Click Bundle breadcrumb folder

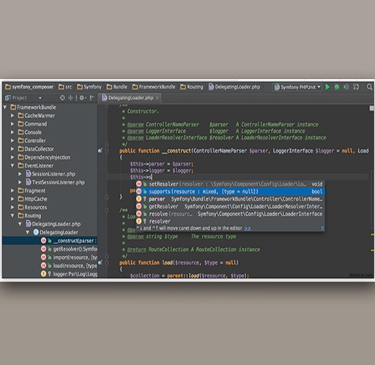pyautogui.click(x=116, y=87)
